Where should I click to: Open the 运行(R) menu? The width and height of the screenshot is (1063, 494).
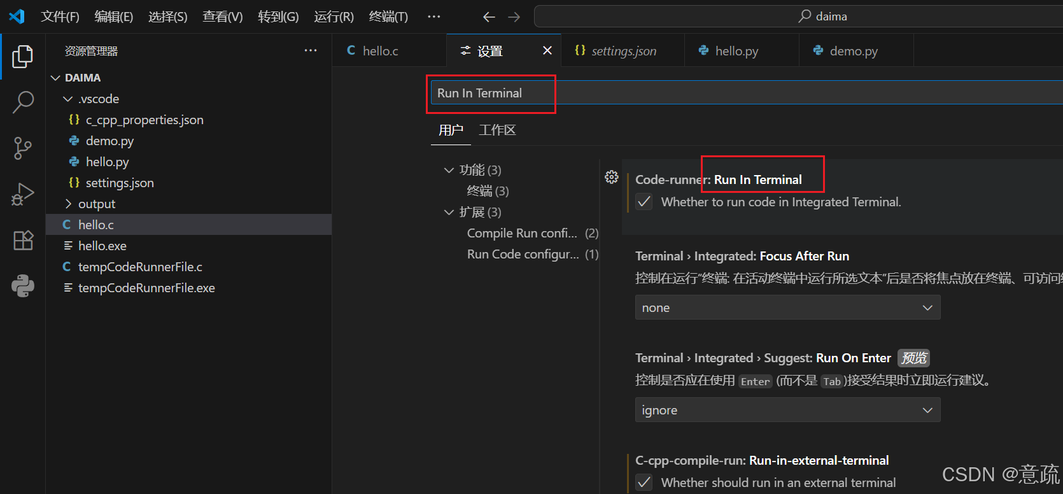[334, 17]
